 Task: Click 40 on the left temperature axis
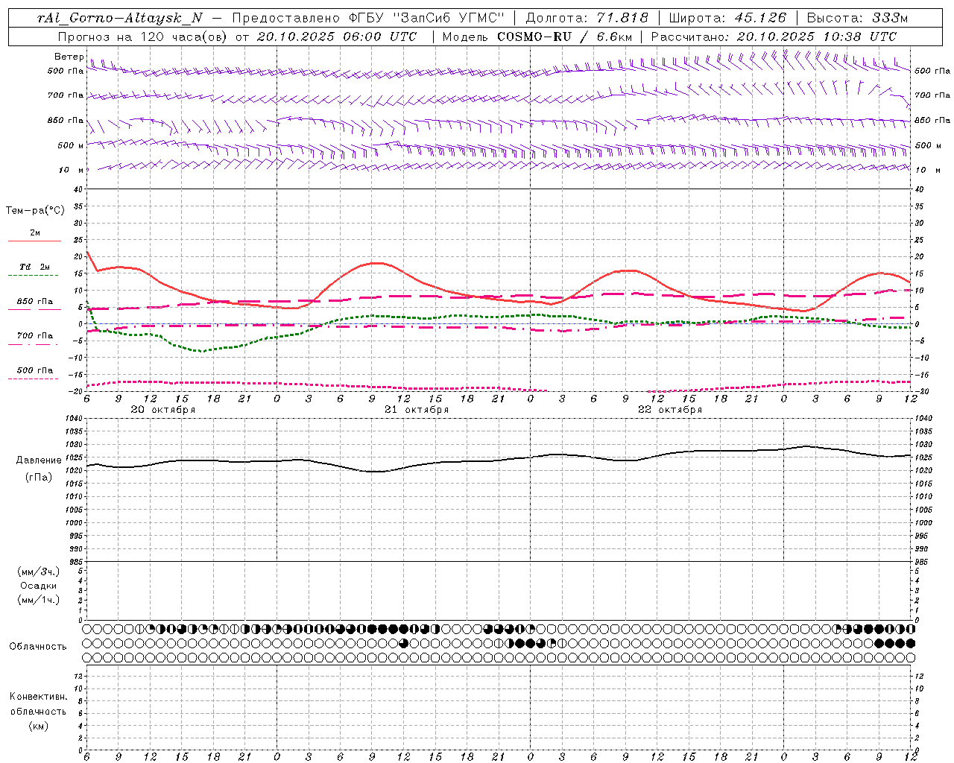[x=78, y=189]
